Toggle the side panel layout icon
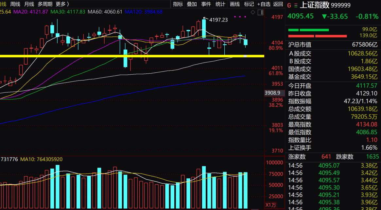Viewport: 381px width, 210px height. click(x=260, y=12)
